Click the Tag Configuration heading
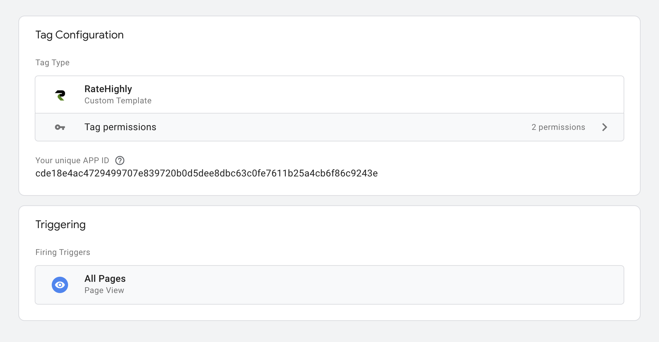 [x=79, y=34]
